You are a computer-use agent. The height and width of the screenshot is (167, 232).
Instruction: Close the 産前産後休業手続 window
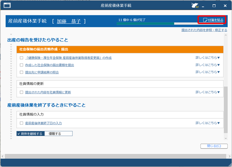pos(225,6)
